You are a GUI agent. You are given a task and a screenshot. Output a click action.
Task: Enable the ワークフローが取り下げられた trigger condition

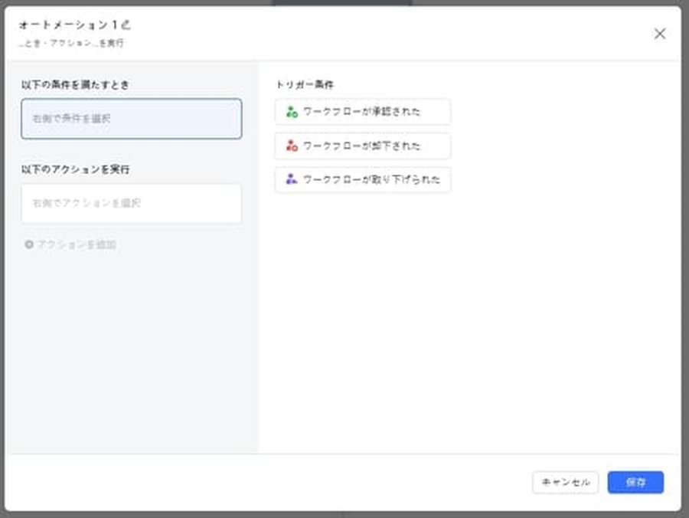tap(362, 181)
